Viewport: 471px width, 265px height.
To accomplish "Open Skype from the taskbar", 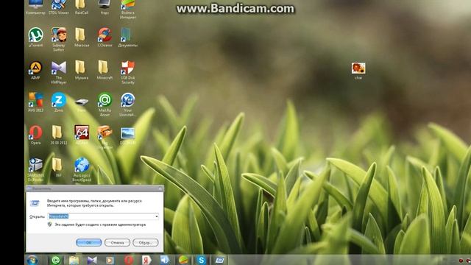I will 201,260.
